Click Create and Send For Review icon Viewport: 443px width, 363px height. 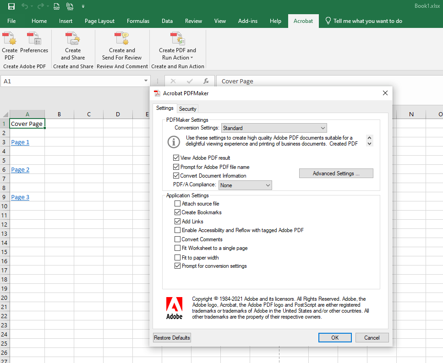(121, 39)
